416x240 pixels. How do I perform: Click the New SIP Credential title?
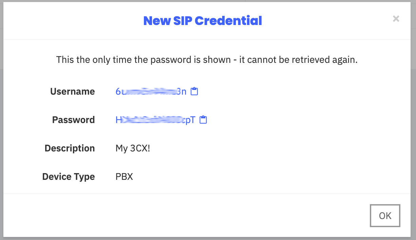pos(203,21)
